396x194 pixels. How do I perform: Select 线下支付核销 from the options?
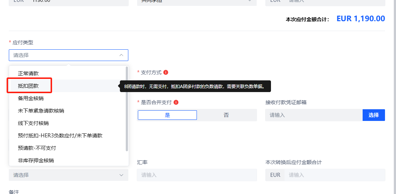(x=33, y=123)
